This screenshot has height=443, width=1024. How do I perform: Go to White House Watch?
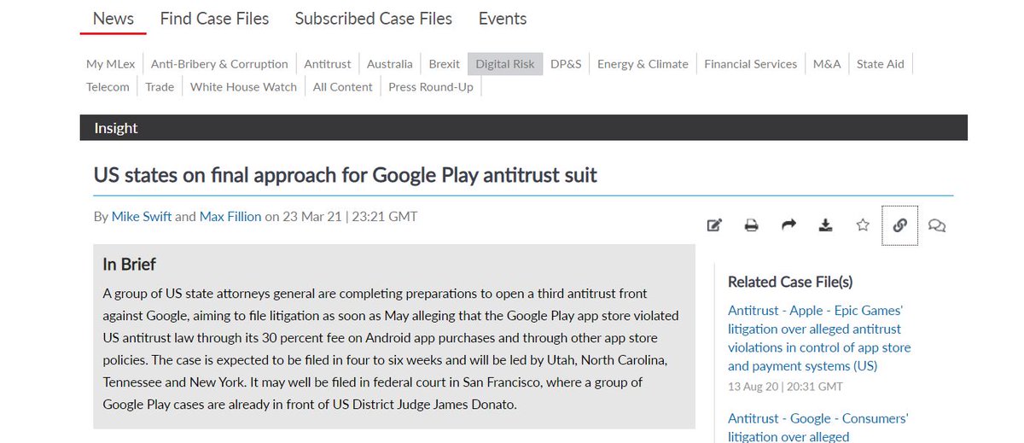tap(244, 87)
